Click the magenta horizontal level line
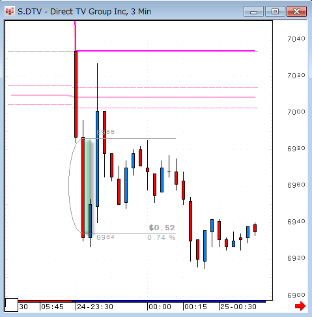The height and width of the screenshot is (317, 312). [166, 51]
